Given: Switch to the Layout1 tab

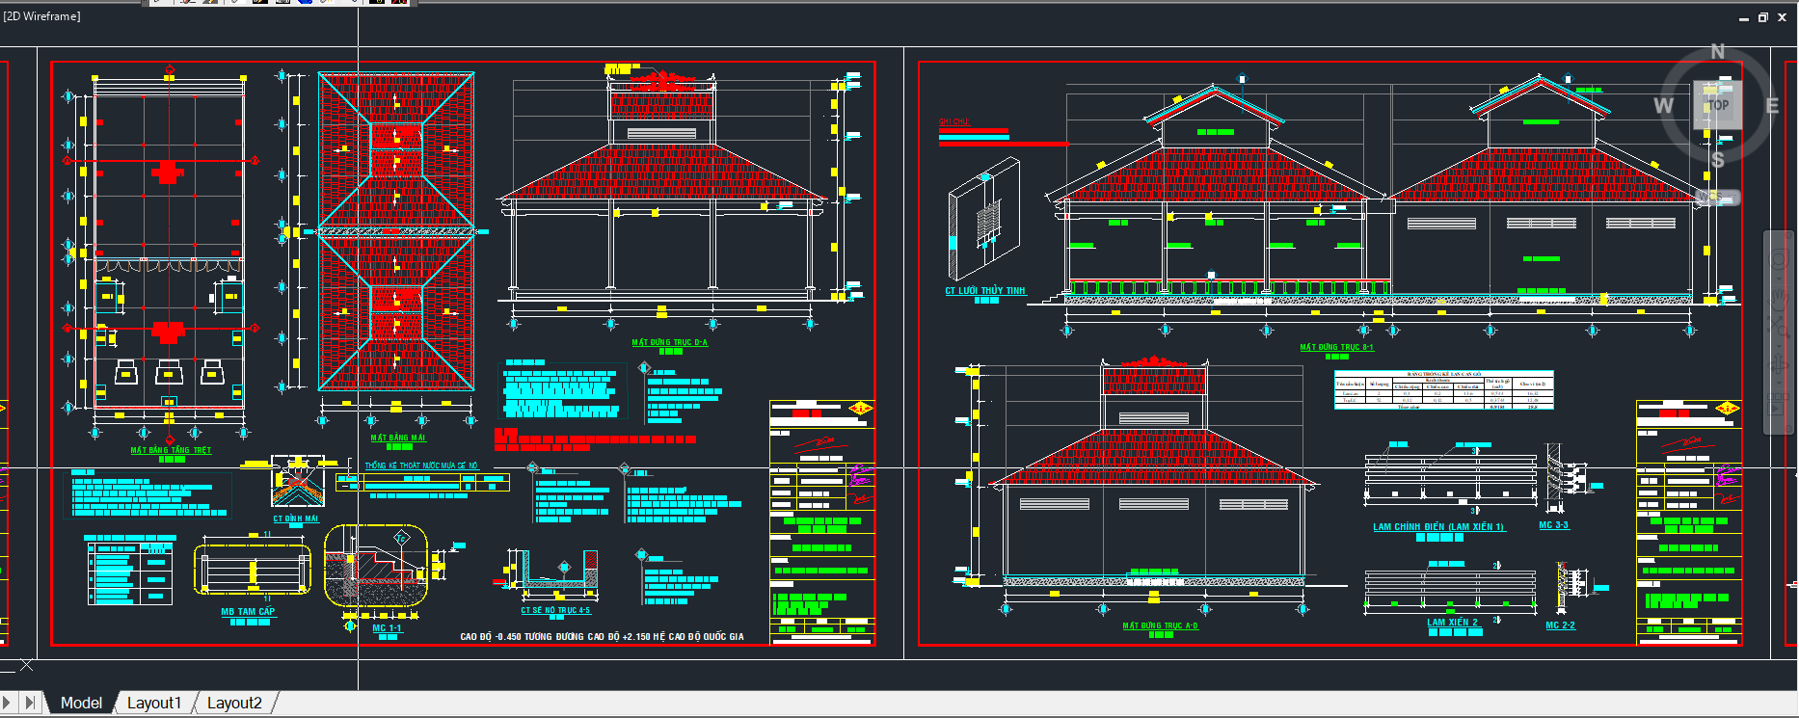Looking at the screenshot, I should click(x=153, y=703).
